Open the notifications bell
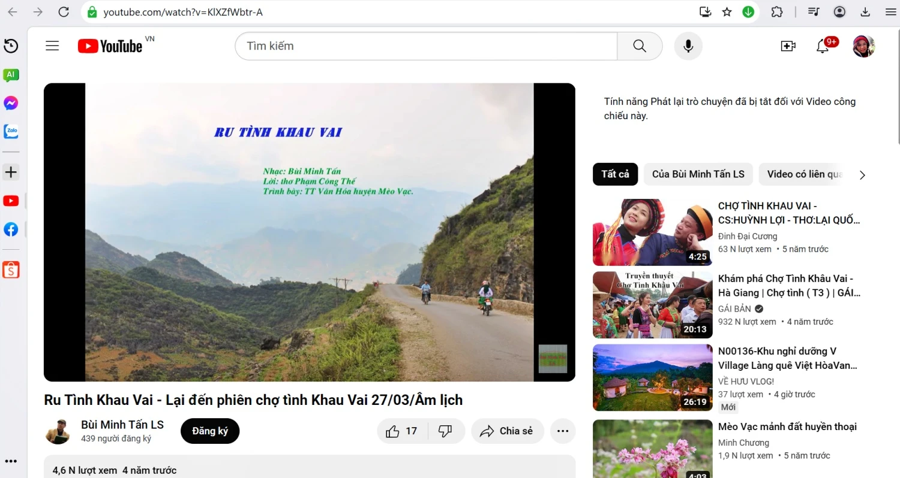900x478 pixels. (x=823, y=46)
